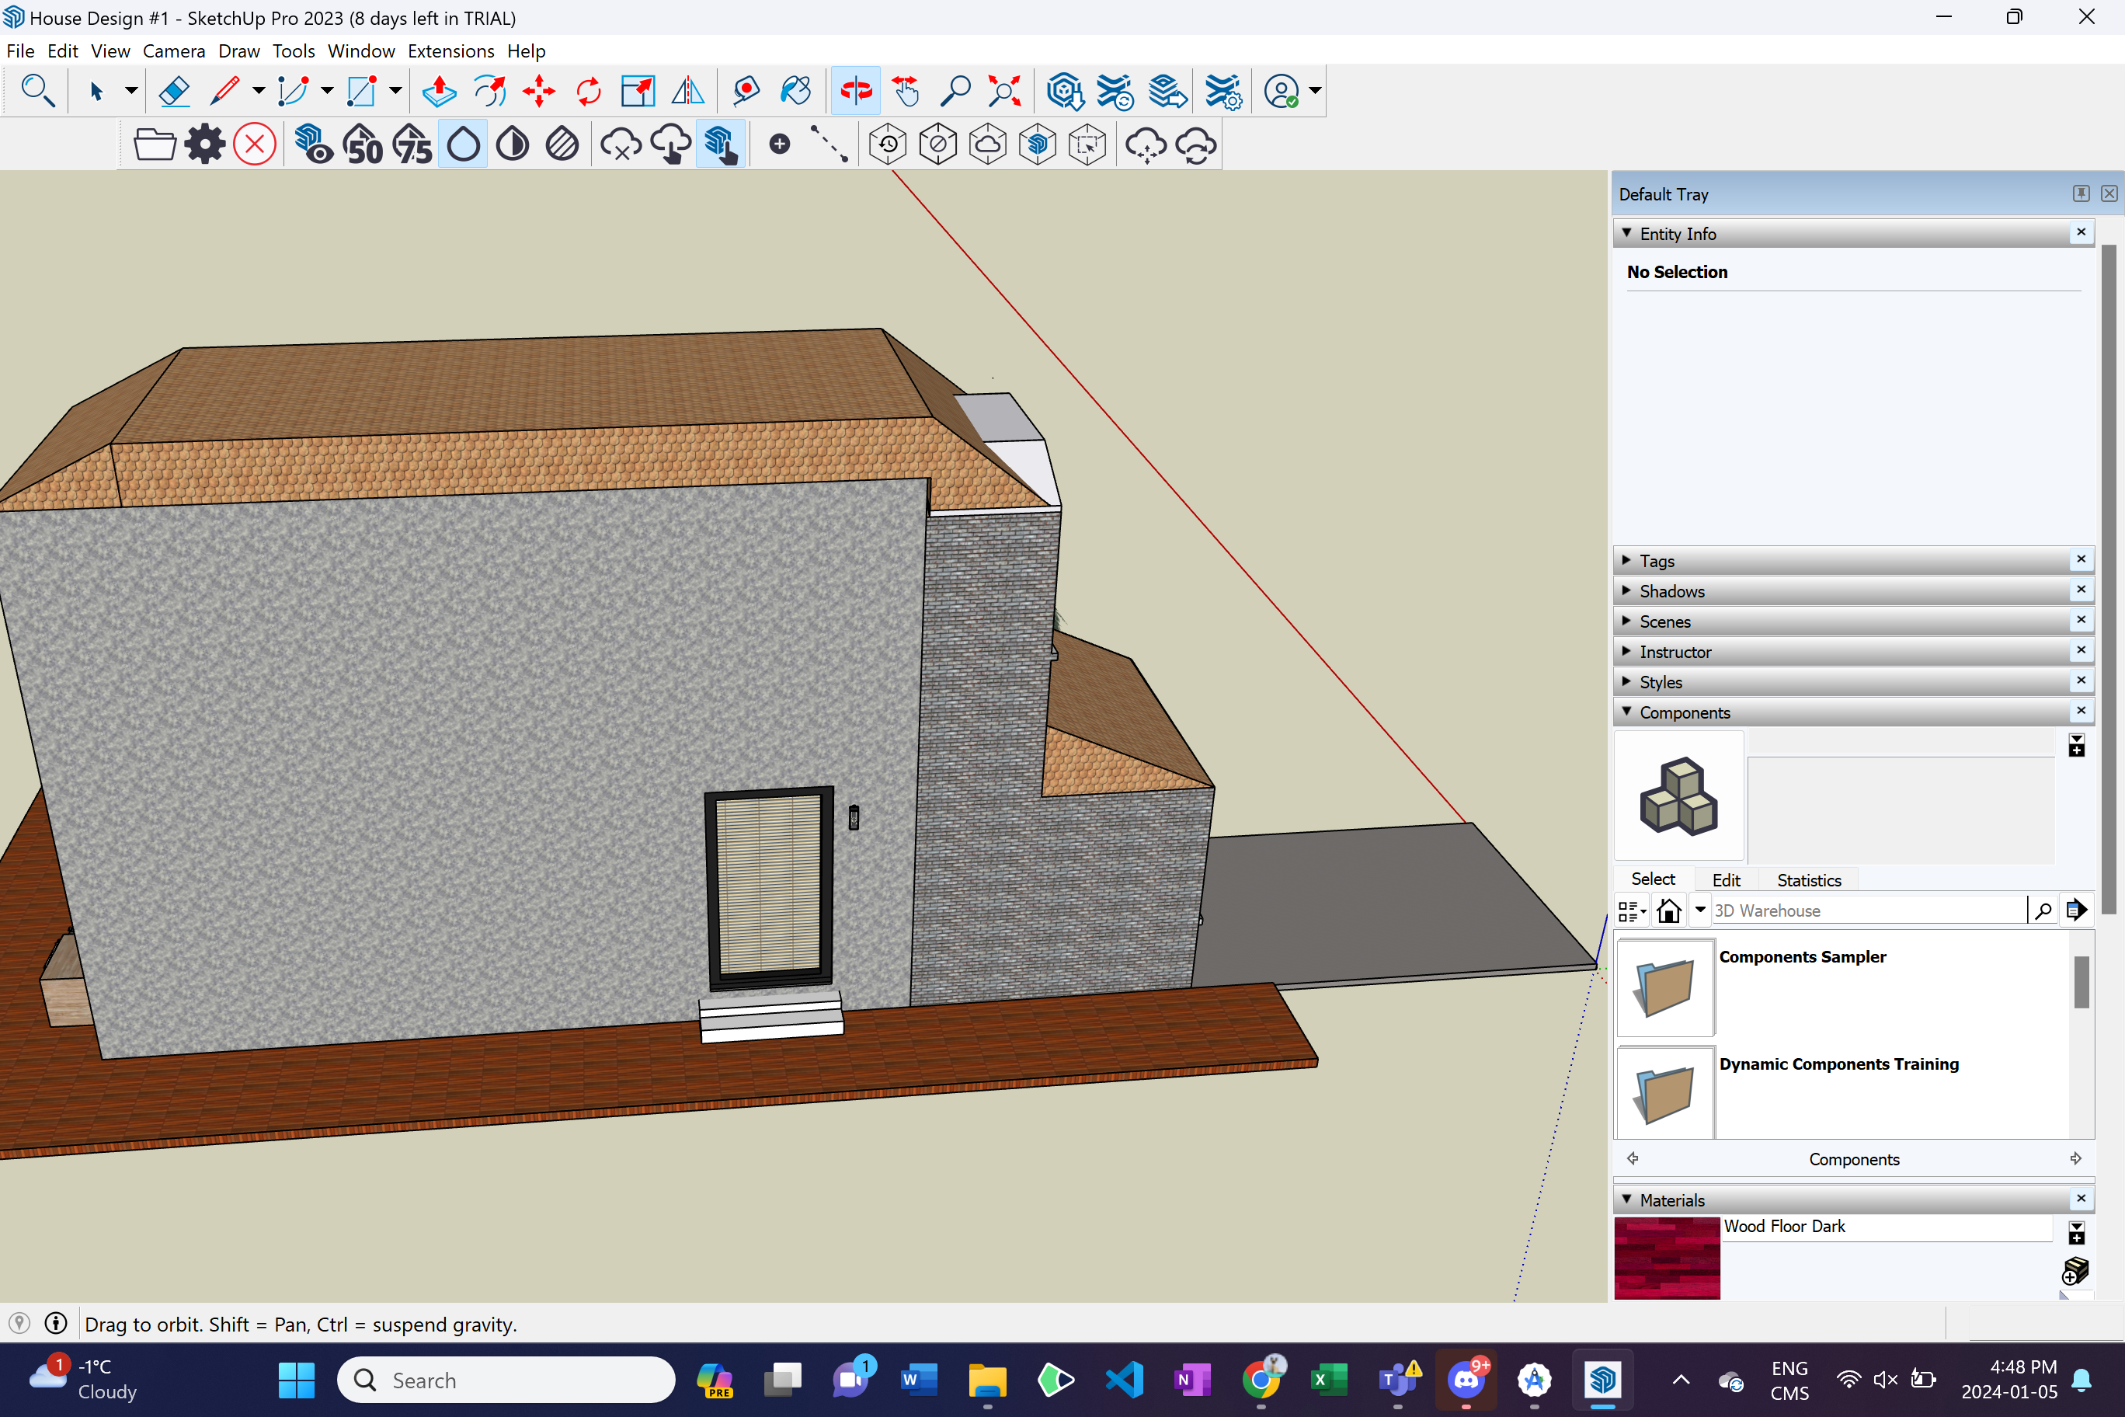The image size is (2125, 1417).
Task: Open the Components Sampler collection
Action: click(x=1664, y=987)
